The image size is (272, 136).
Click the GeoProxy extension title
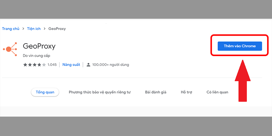(39, 46)
